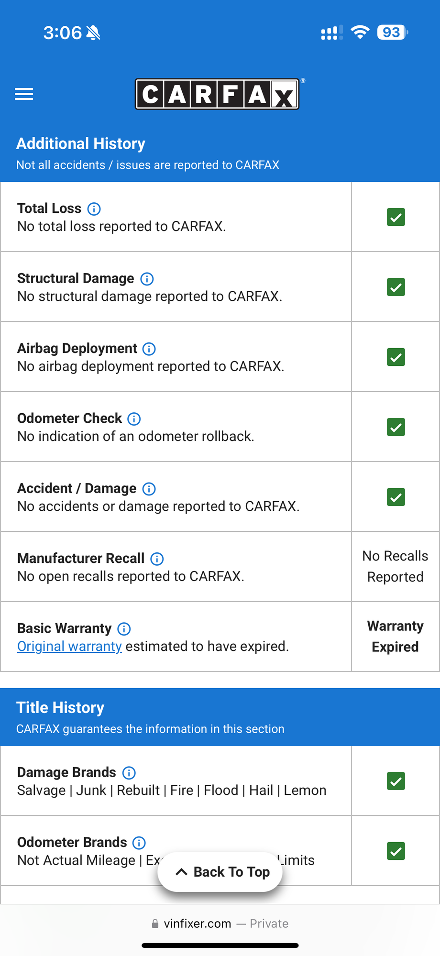Tap the battery indicator in status bar
Image resolution: width=440 pixels, height=956 pixels.
(x=392, y=33)
